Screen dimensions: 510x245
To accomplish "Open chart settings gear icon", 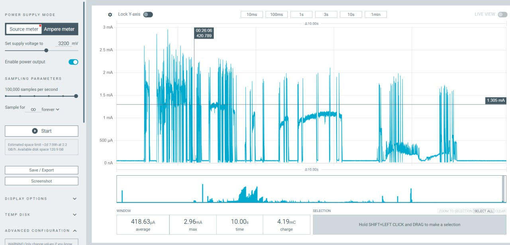I will coord(110,15).
